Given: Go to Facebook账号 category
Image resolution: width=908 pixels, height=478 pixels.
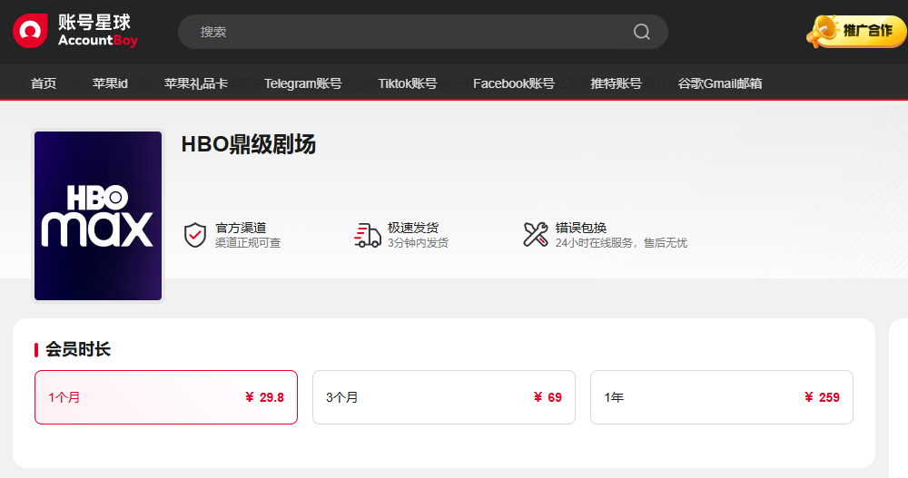Looking at the screenshot, I should 514,83.
